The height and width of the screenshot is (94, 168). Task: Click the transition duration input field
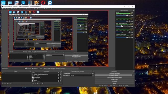pyautogui.click(x=81, y=75)
